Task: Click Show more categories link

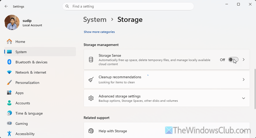Action: pos(99,32)
